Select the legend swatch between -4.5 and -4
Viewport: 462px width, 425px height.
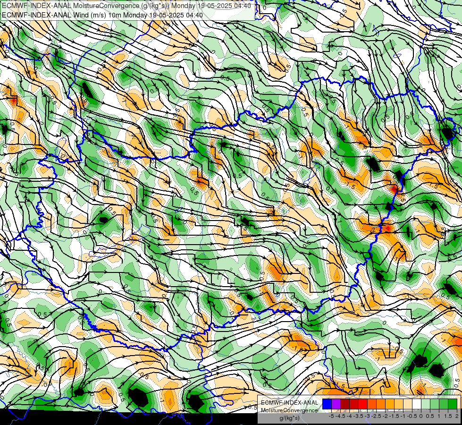point(345,404)
